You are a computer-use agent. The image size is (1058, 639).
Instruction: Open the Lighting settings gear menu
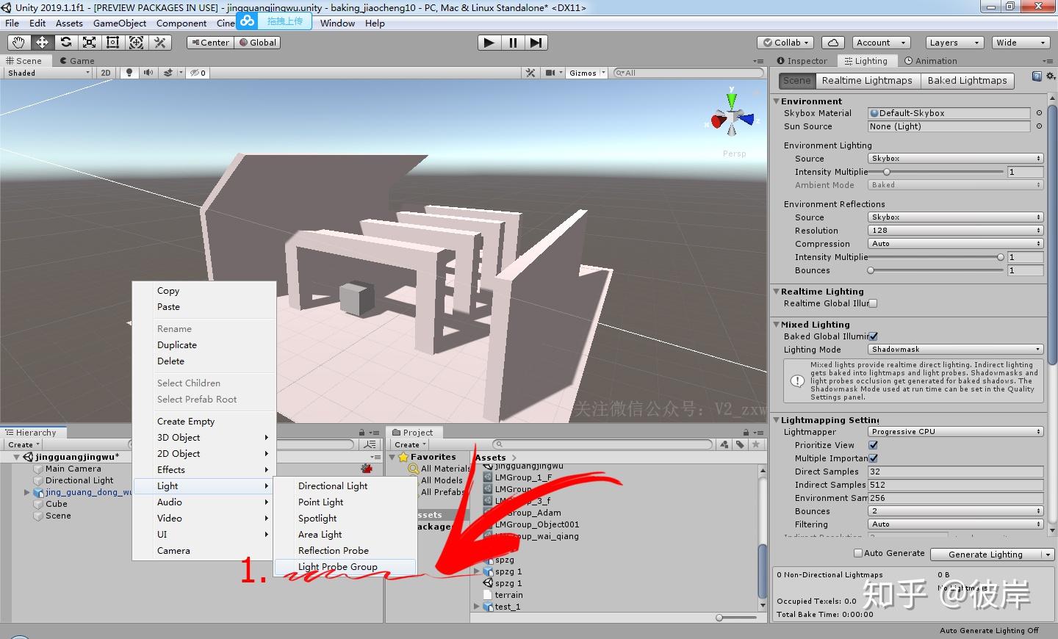1051,76
